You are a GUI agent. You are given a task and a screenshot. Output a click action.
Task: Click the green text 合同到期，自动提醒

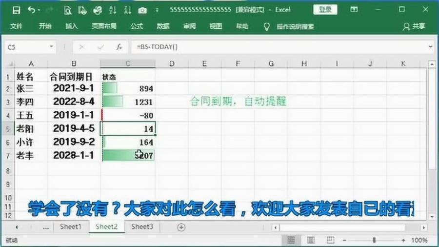[x=238, y=101]
